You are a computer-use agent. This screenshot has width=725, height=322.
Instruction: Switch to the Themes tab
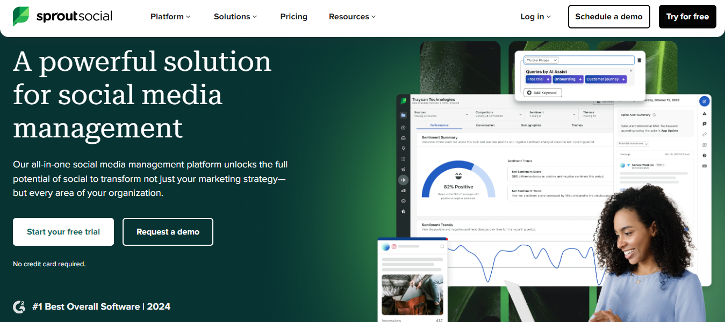tap(577, 126)
